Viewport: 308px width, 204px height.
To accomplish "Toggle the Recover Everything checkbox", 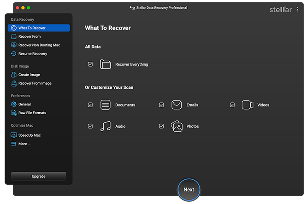I will (90, 64).
